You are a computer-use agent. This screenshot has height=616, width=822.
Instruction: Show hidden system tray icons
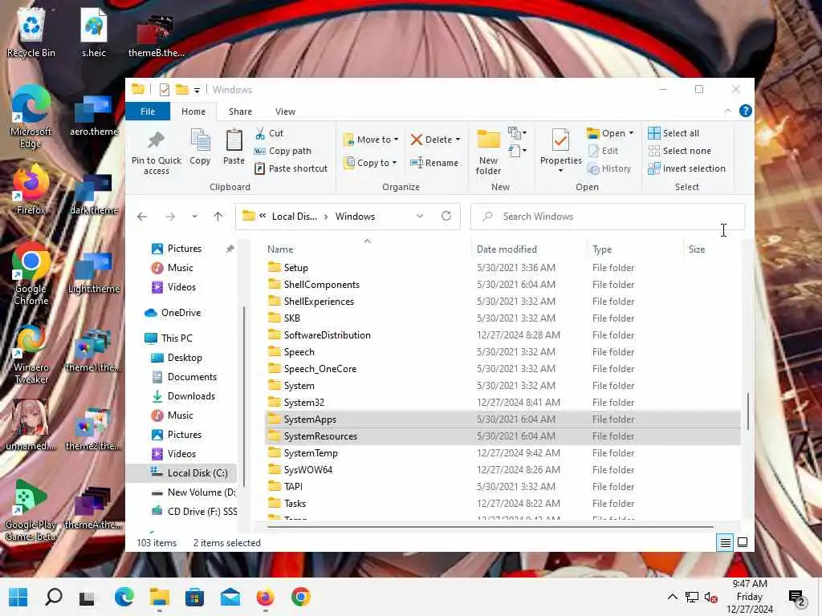(672, 597)
